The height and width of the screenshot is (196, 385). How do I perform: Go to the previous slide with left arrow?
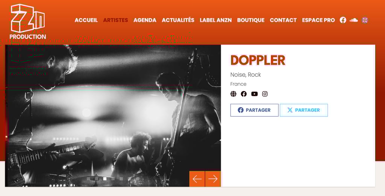[197, 179]
